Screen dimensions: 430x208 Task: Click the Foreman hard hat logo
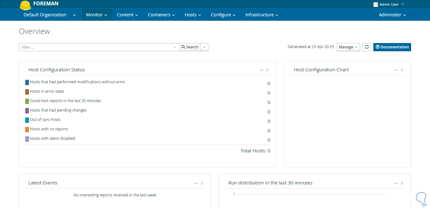point(25,5)
